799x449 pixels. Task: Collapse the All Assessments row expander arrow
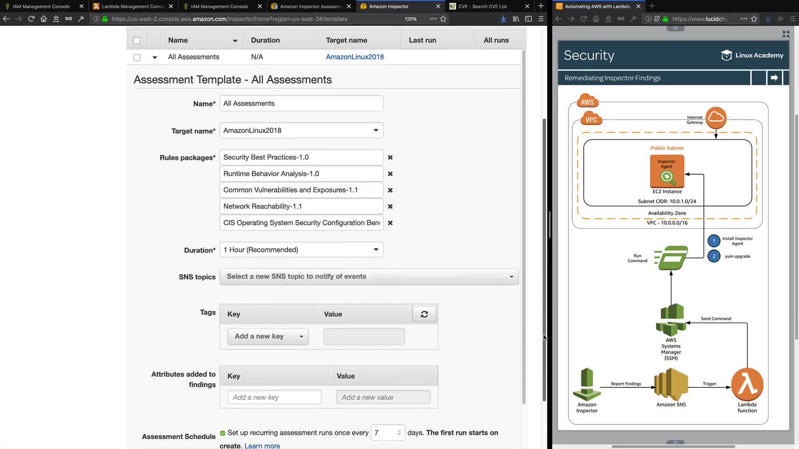pyautogui.click(x=155, y=57)
